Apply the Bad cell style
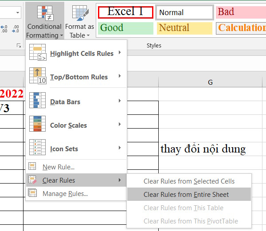 click(x=241, y=12)
